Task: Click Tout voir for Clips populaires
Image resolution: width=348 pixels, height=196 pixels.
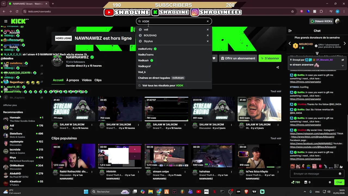Action: click(x=276, y=138)
